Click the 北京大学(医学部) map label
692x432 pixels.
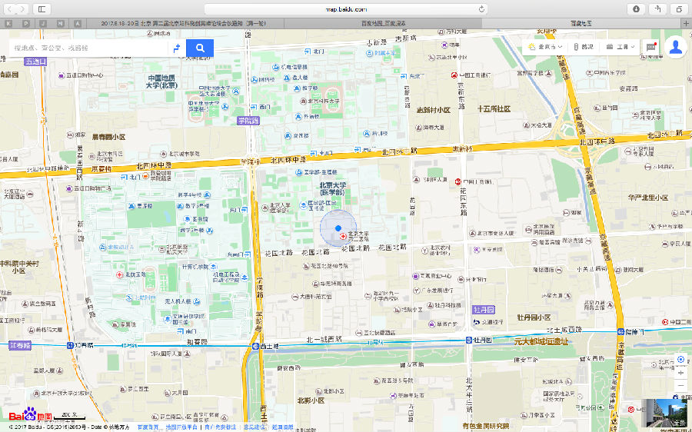point(332,188)
